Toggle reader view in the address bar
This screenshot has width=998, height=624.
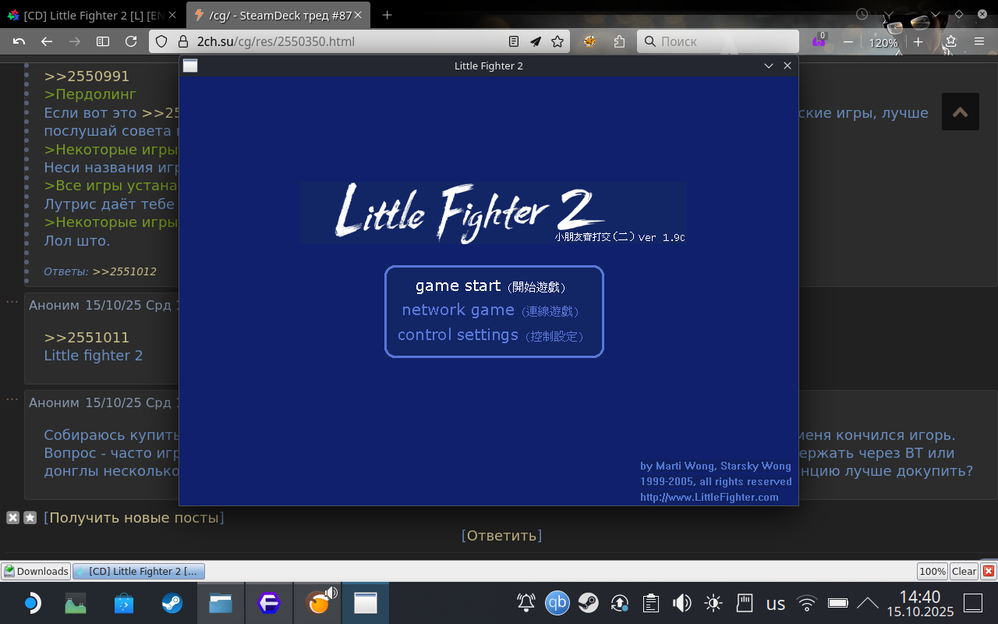click(514, 41)
